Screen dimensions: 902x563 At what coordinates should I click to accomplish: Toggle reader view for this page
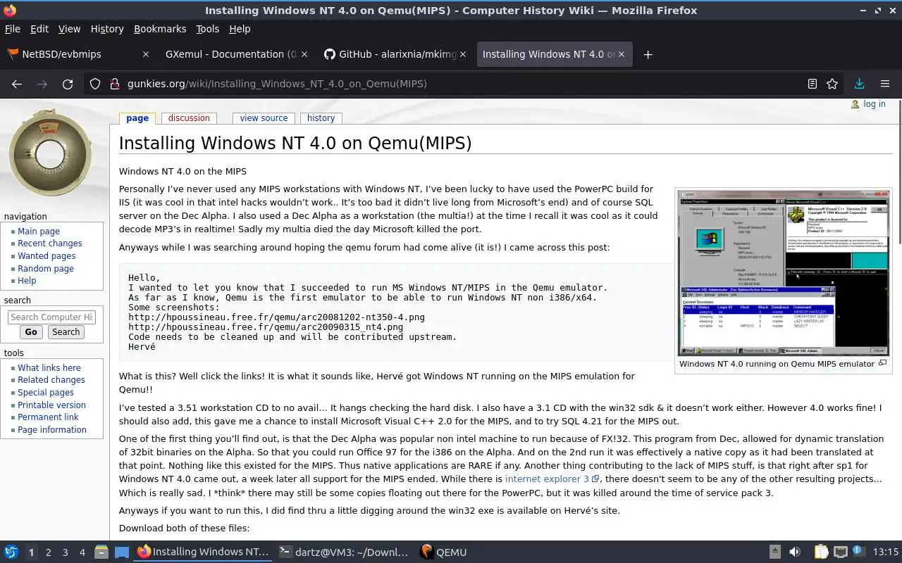pos(813,84)
